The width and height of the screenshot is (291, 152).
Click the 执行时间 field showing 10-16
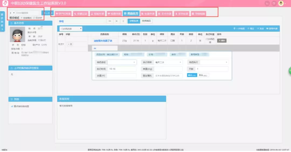(122, 69)
